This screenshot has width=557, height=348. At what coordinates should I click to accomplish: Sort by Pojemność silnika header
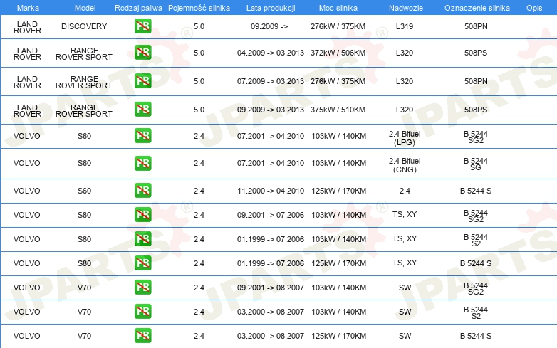point(199,8)
